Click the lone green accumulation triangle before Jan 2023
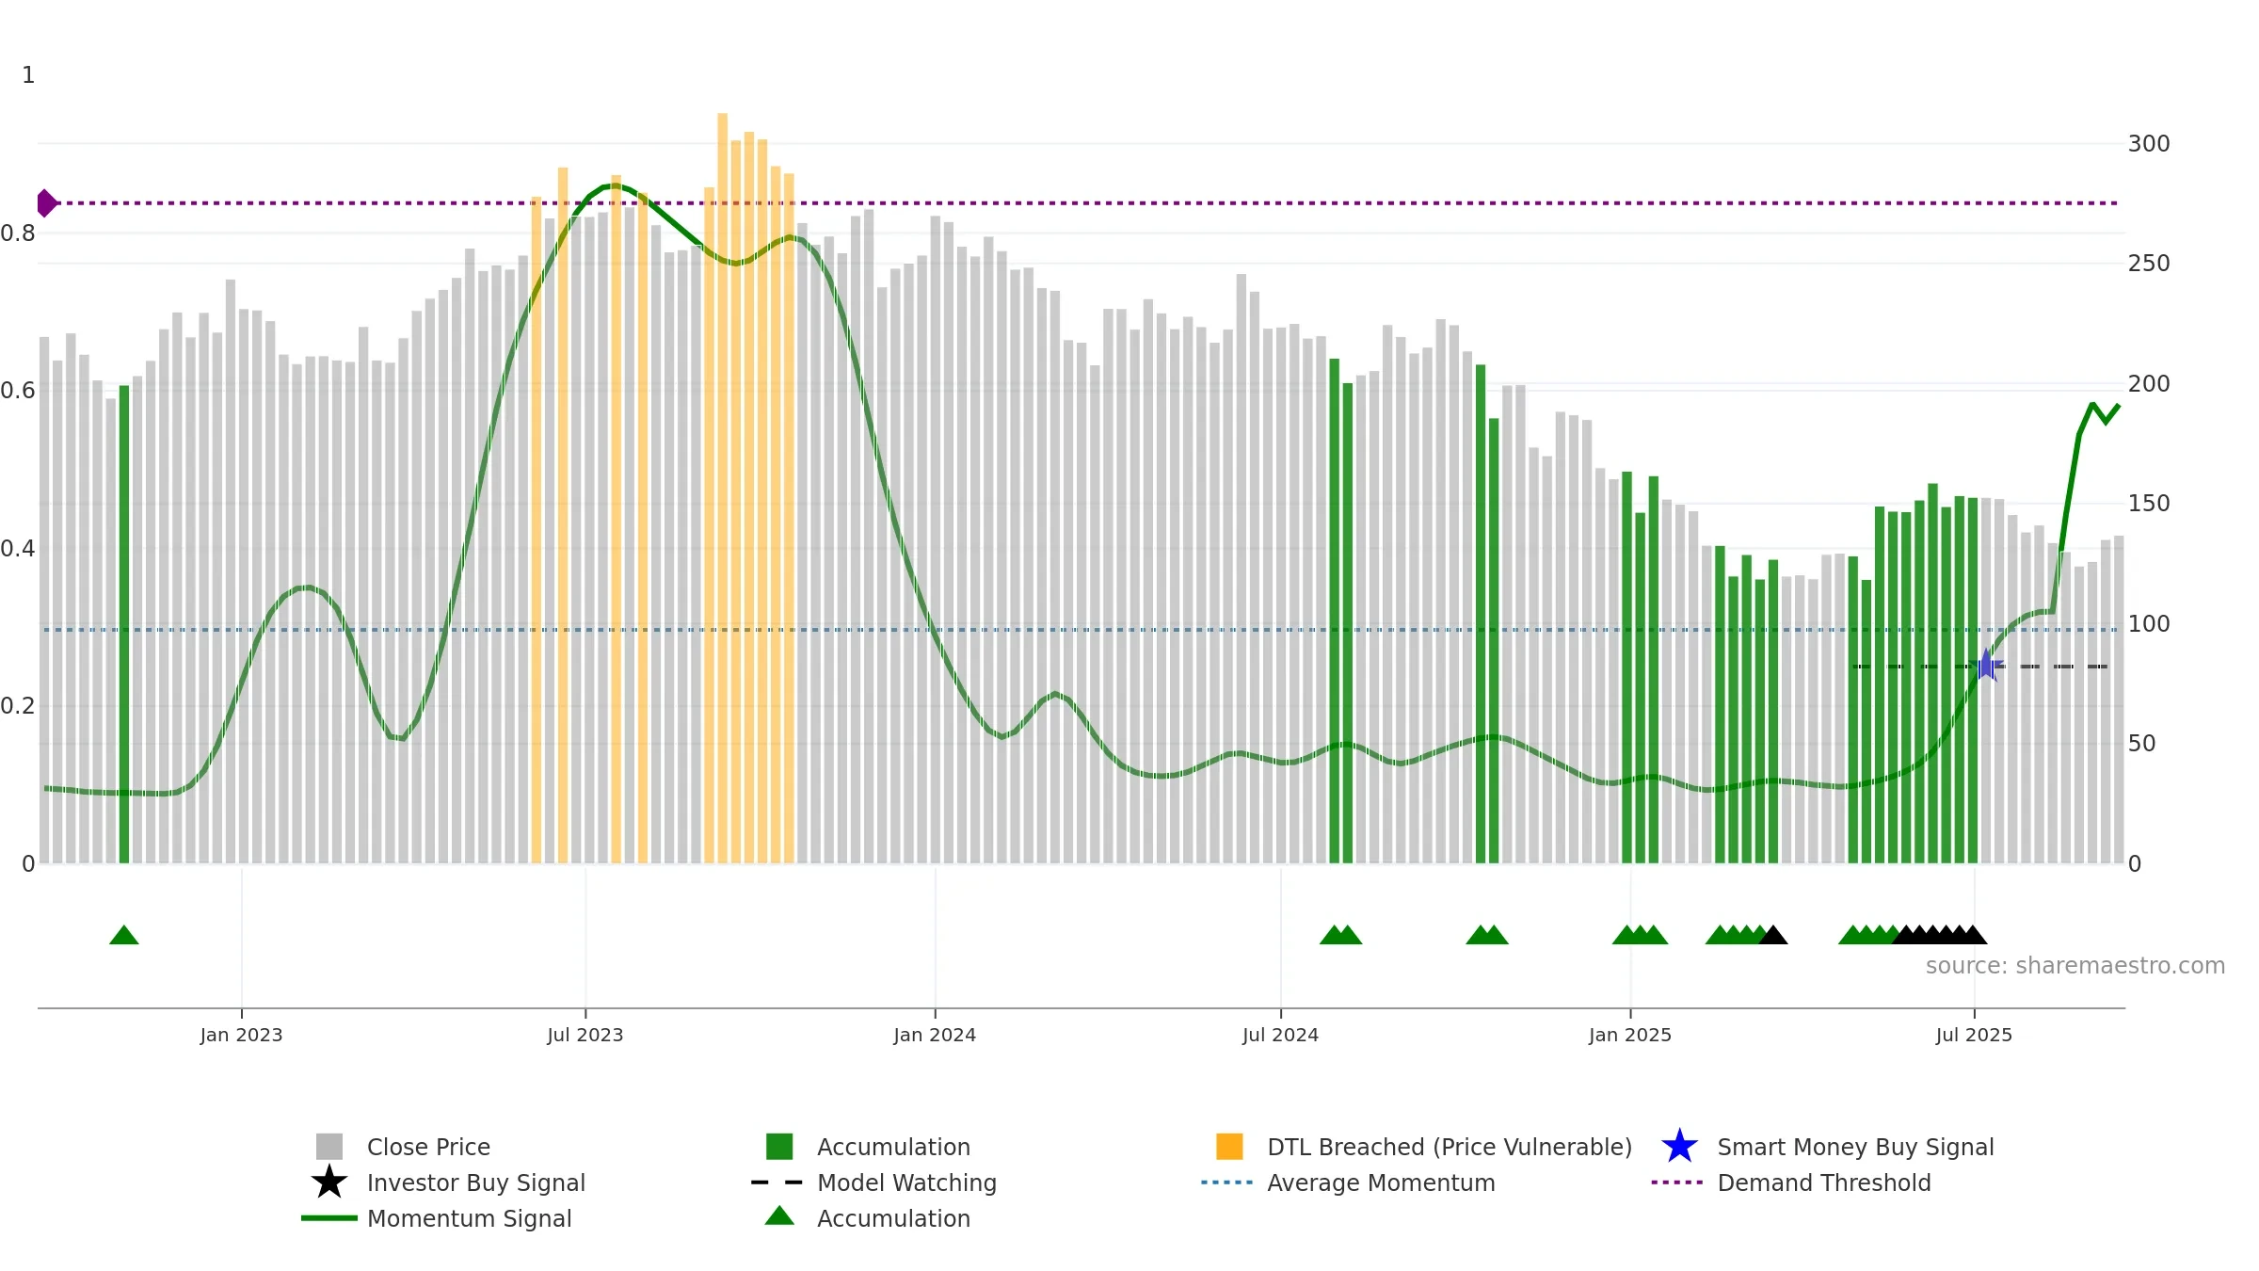The image size is (2259, 1271). pos(124,935)
